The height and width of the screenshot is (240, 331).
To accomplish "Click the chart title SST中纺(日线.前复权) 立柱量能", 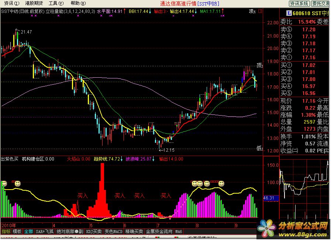I will point(48,11).
